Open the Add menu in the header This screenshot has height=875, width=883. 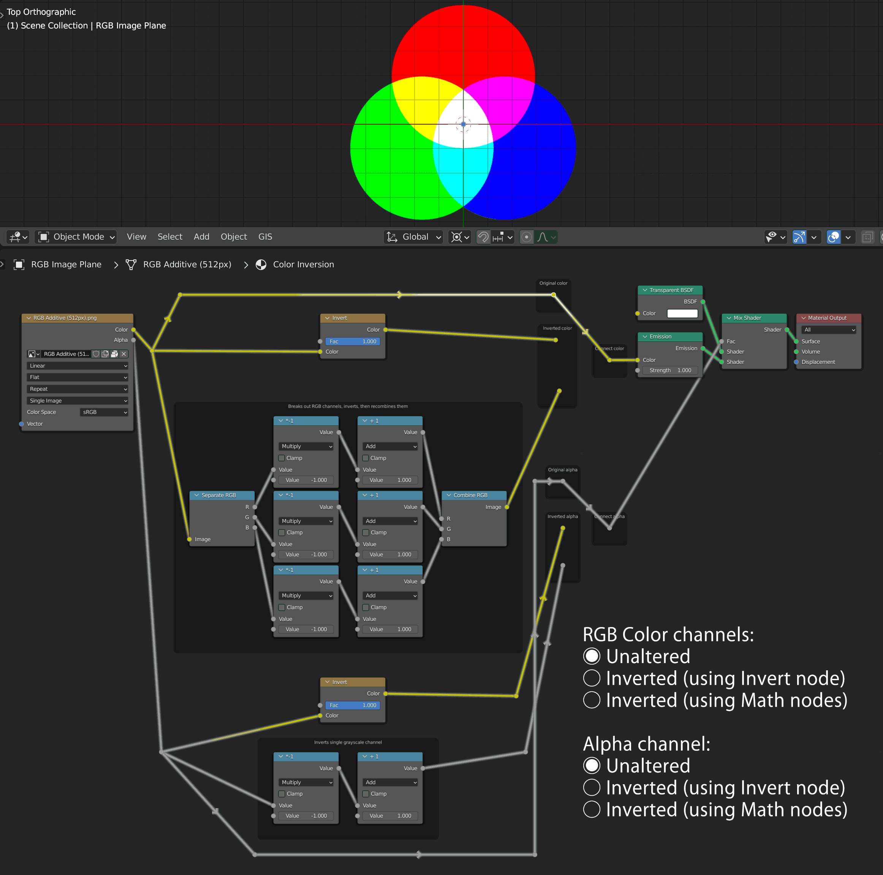(201, 237)
